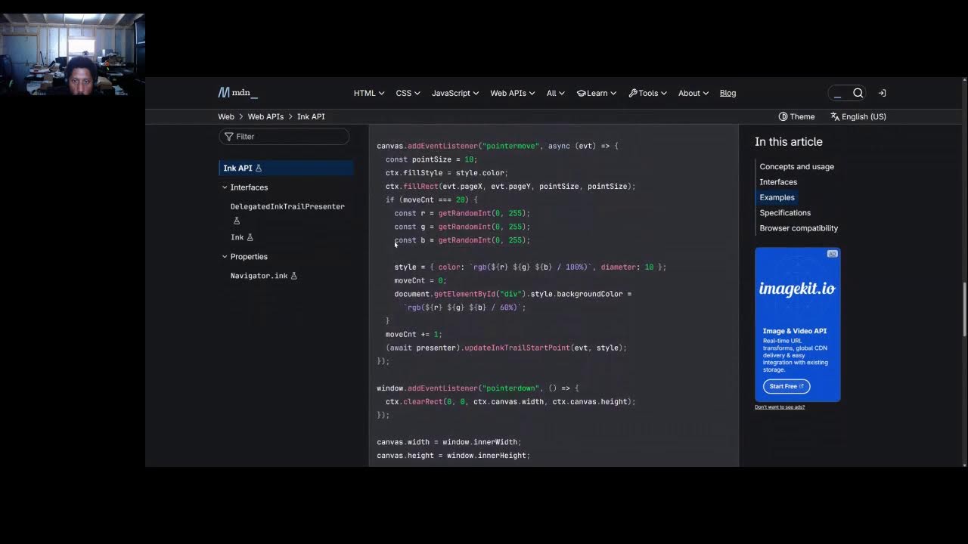Open the Tools menu

(647, 93)
